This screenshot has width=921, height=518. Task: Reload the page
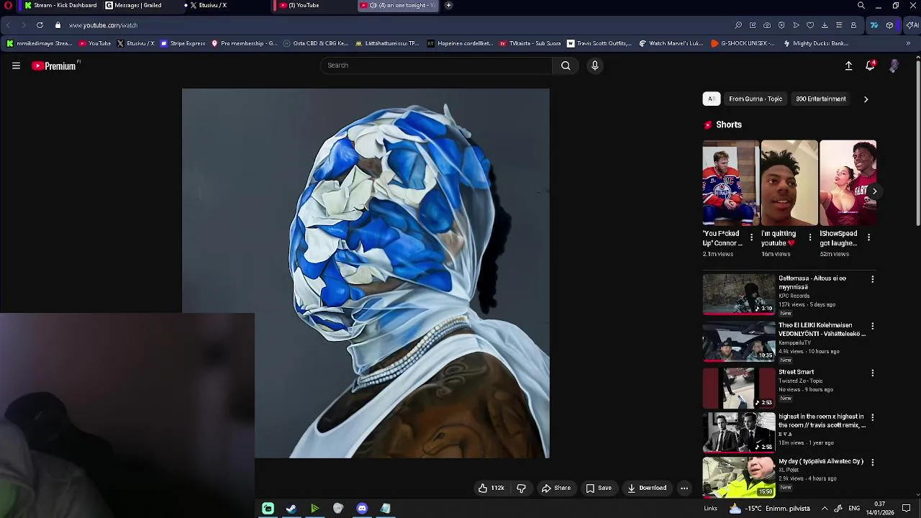coord(40,25)
